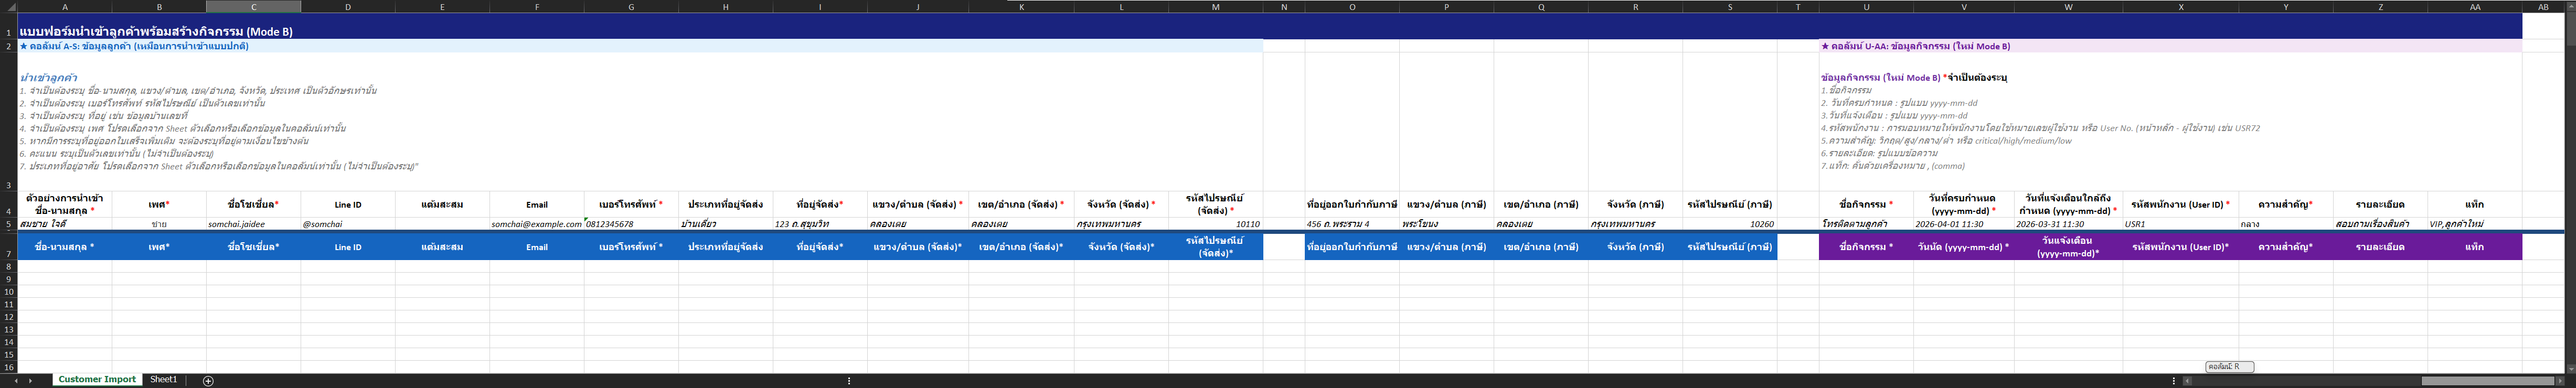Select row 7 header

pos(8,254)
